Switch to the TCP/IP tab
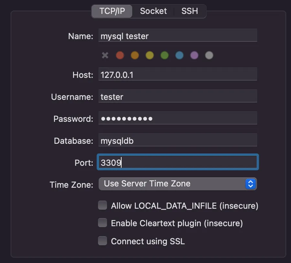291x263 pixels. (x=112, y=11)
